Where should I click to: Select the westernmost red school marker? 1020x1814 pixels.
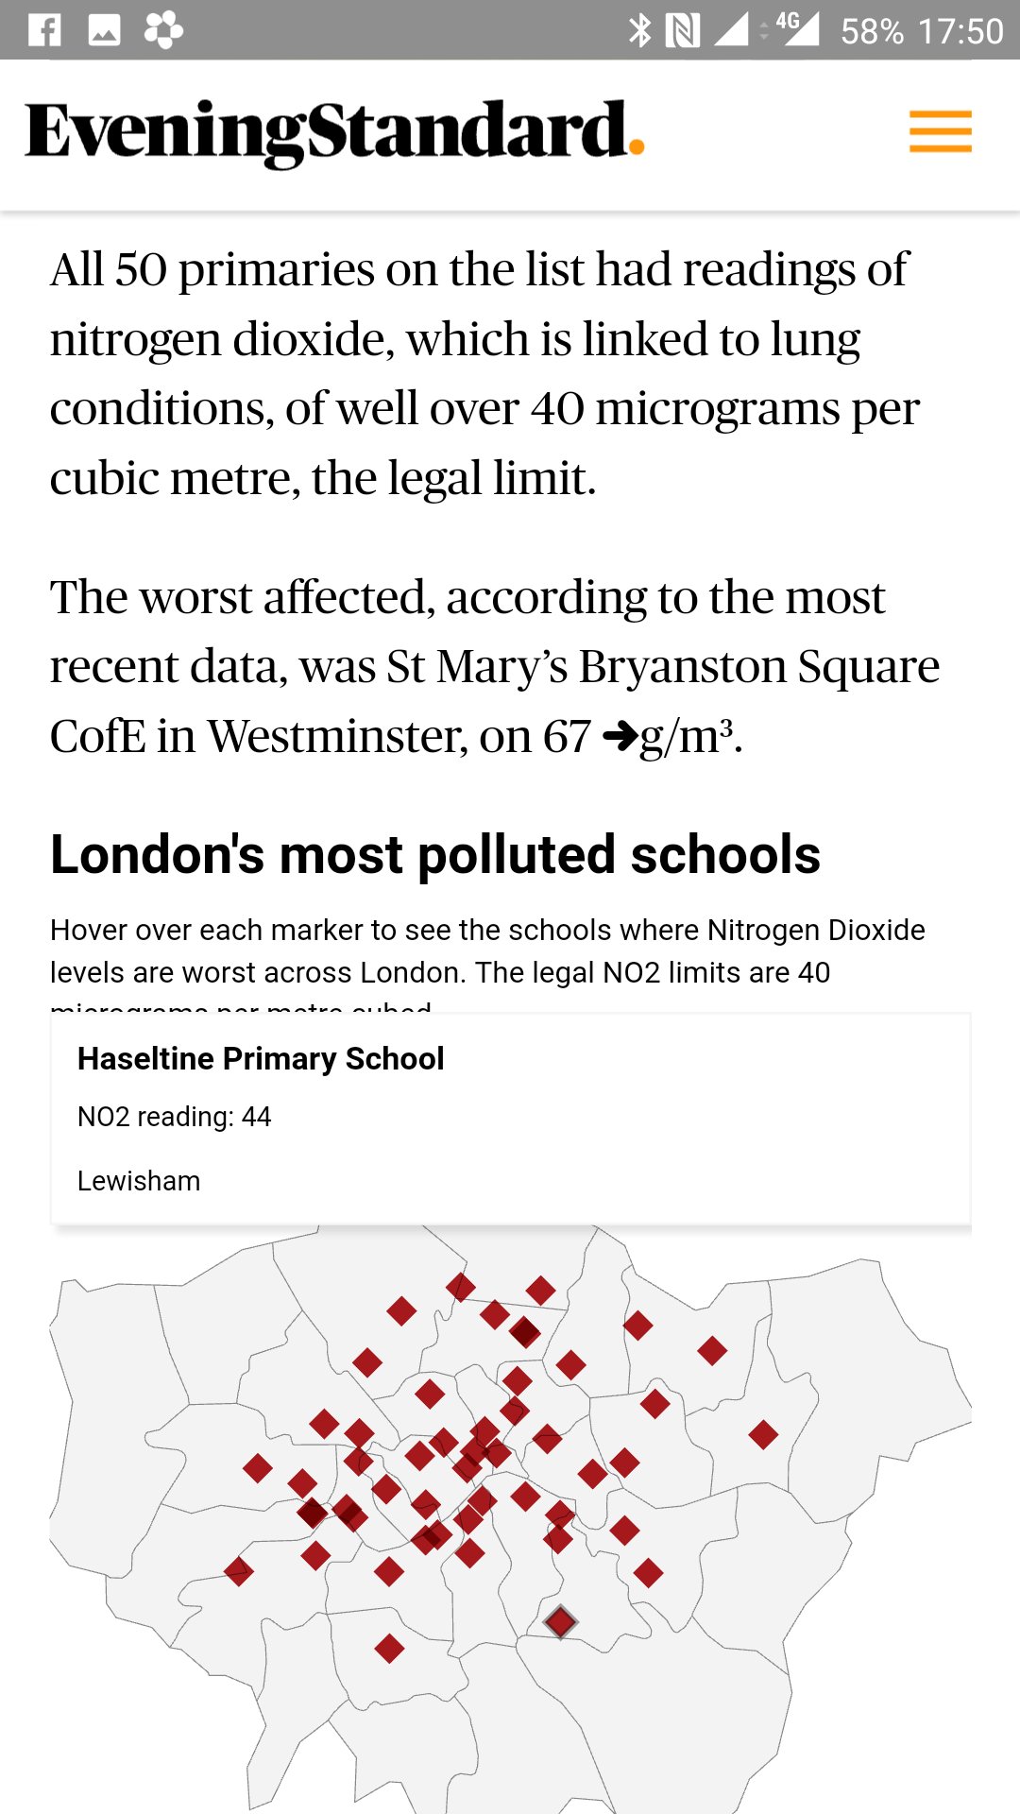point(238,1572)
